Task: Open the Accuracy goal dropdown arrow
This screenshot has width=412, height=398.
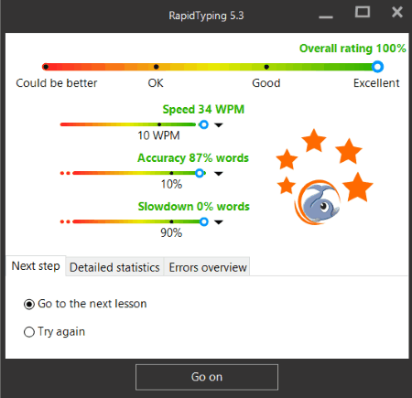Action: click(x=219, y=174)
